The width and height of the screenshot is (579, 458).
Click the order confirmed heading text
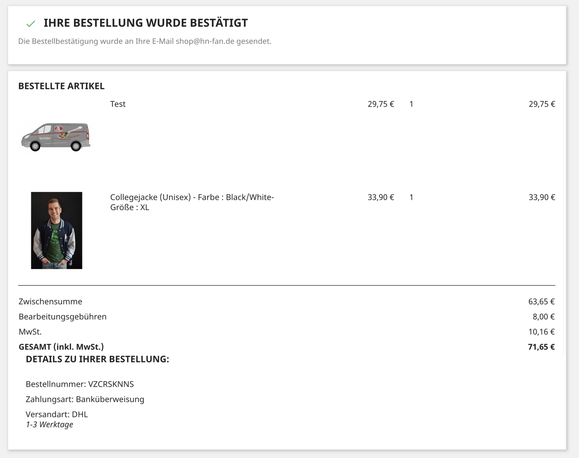[146, 23]
